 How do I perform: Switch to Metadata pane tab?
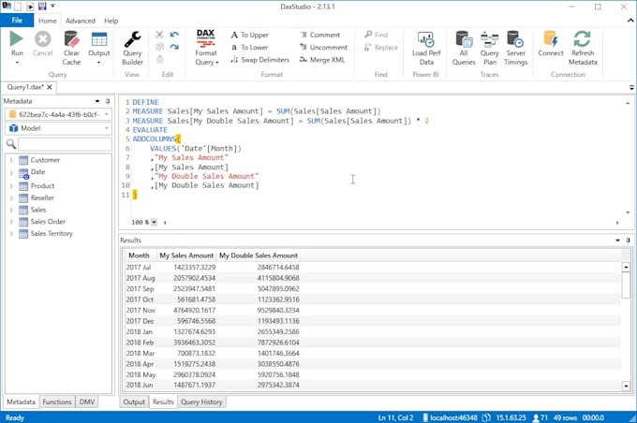(22, 401)
